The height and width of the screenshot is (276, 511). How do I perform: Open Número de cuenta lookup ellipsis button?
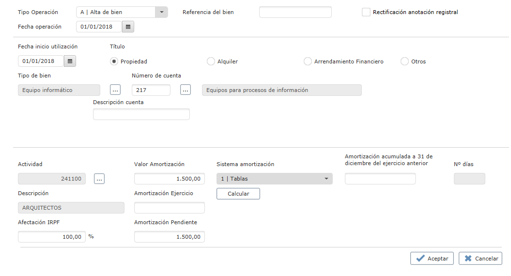point(186,90)
